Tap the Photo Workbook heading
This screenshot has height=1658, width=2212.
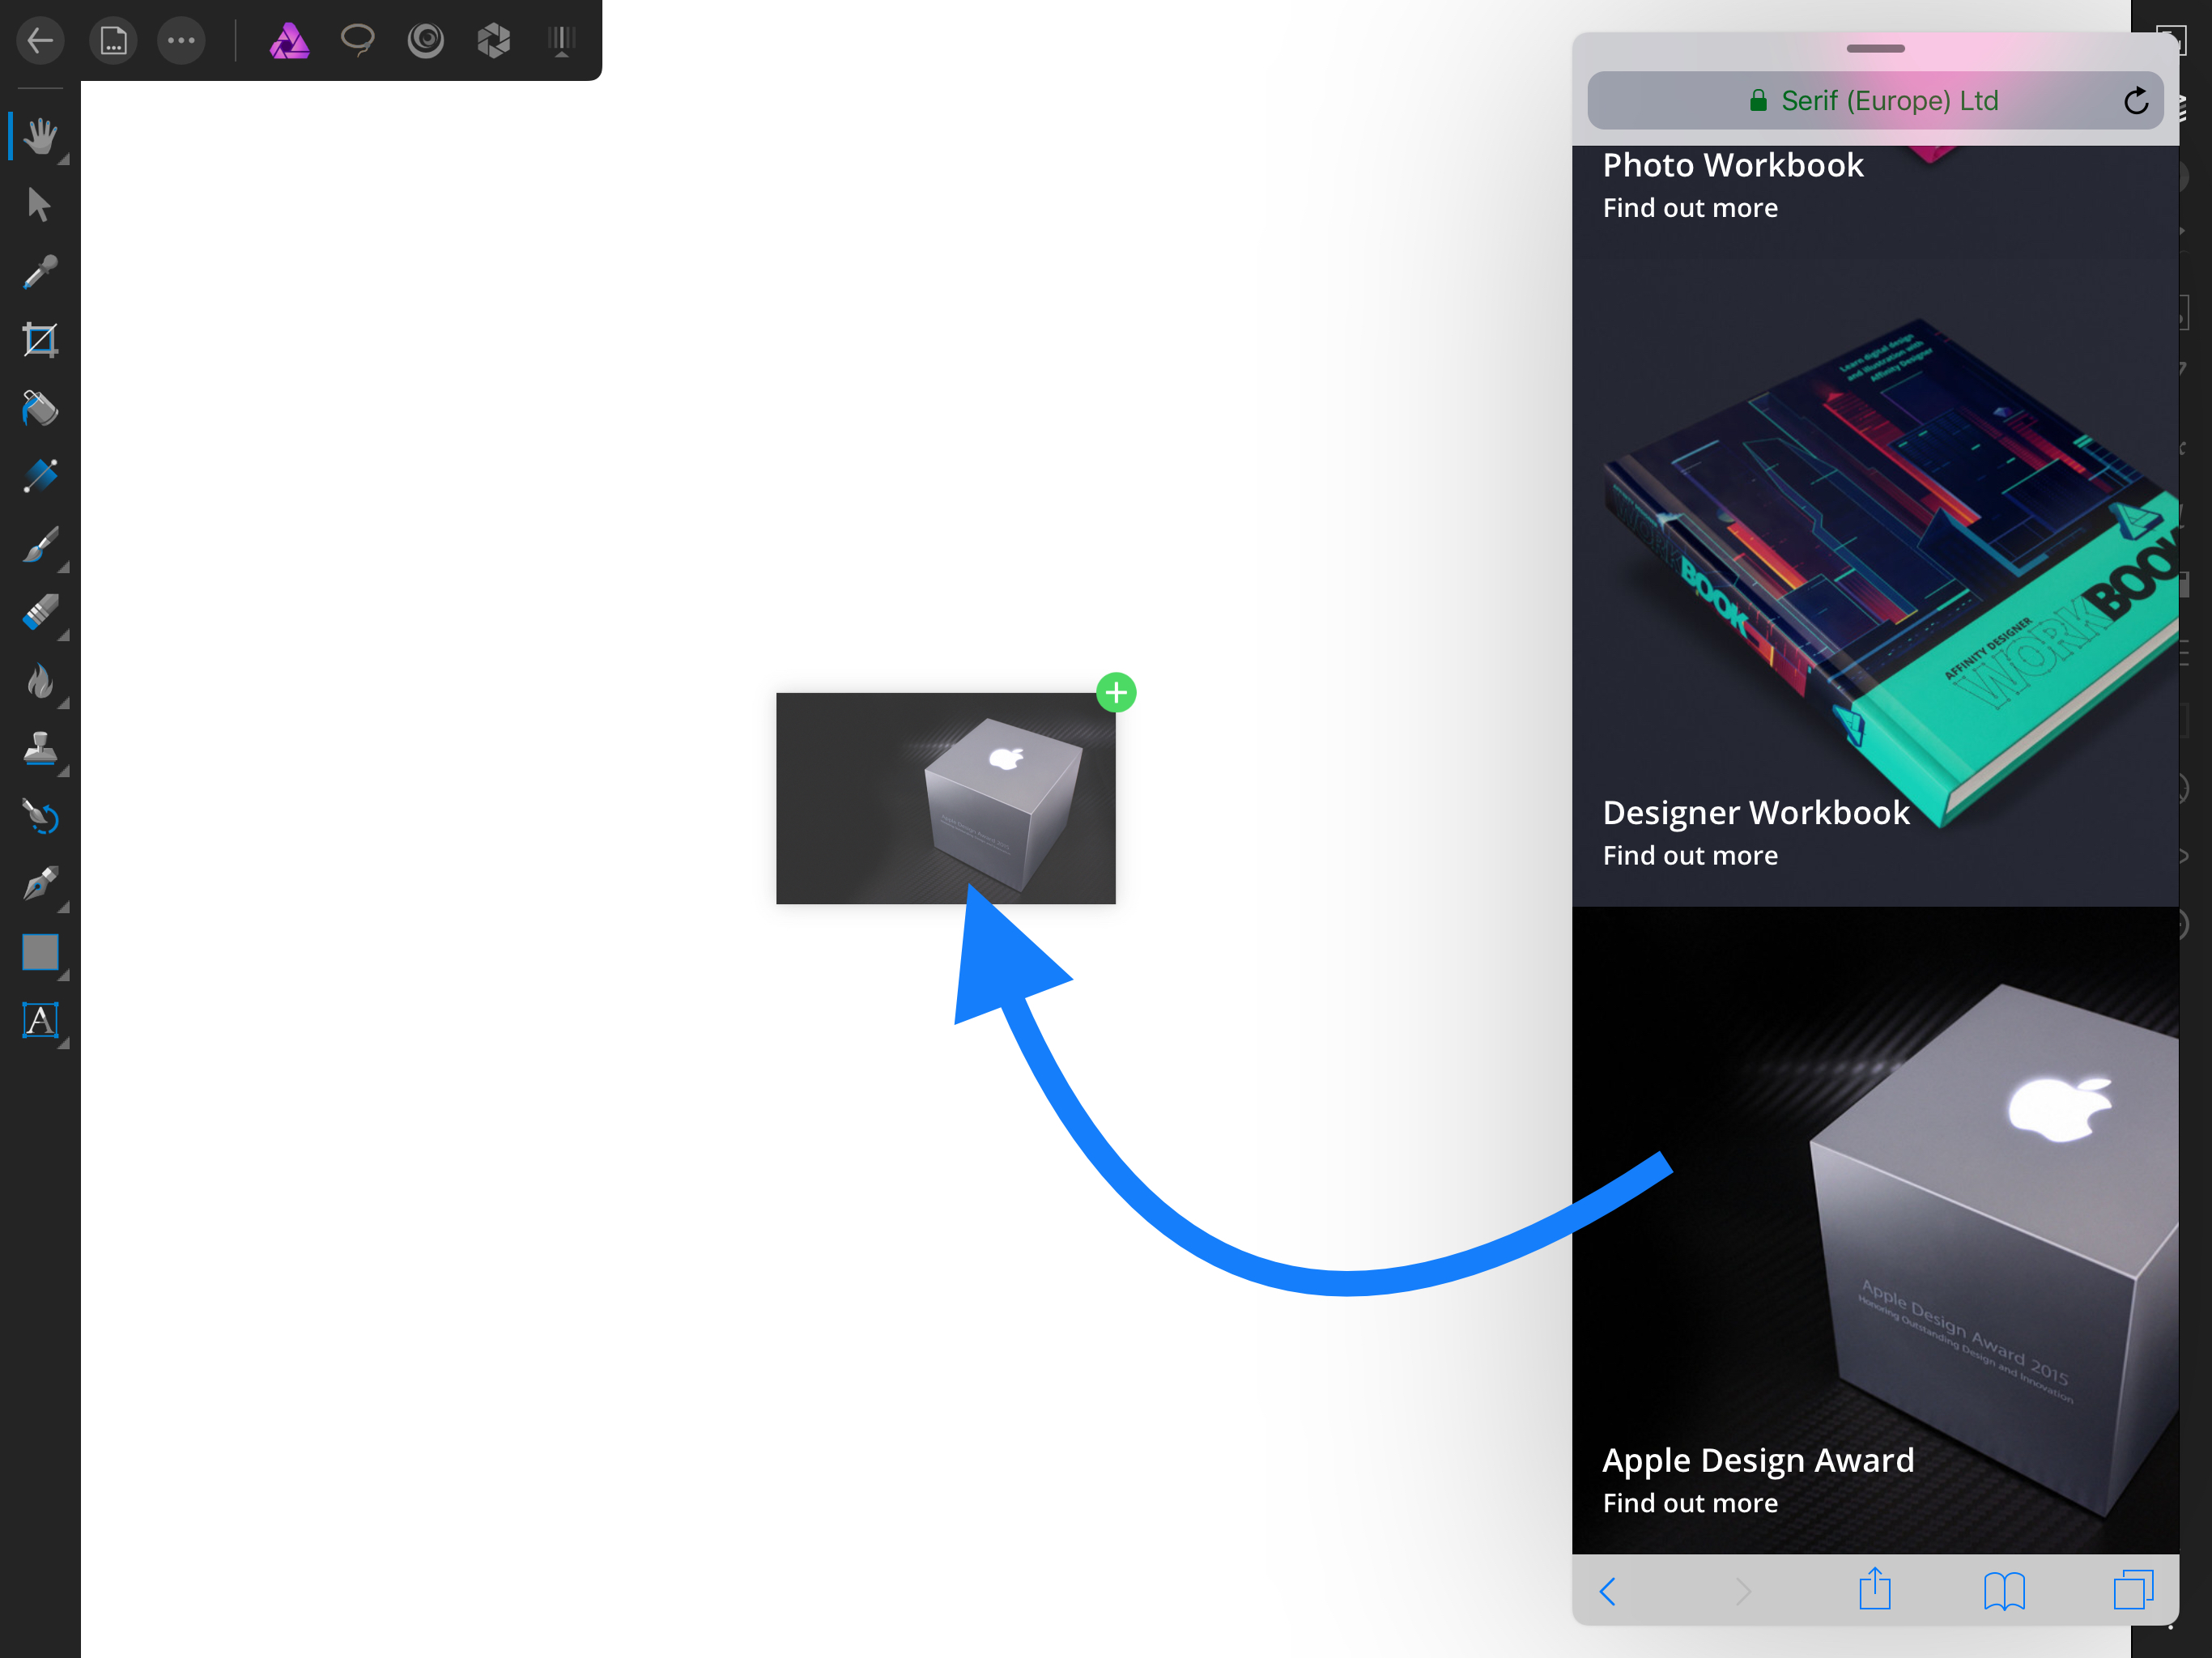tap(1733, 165)
